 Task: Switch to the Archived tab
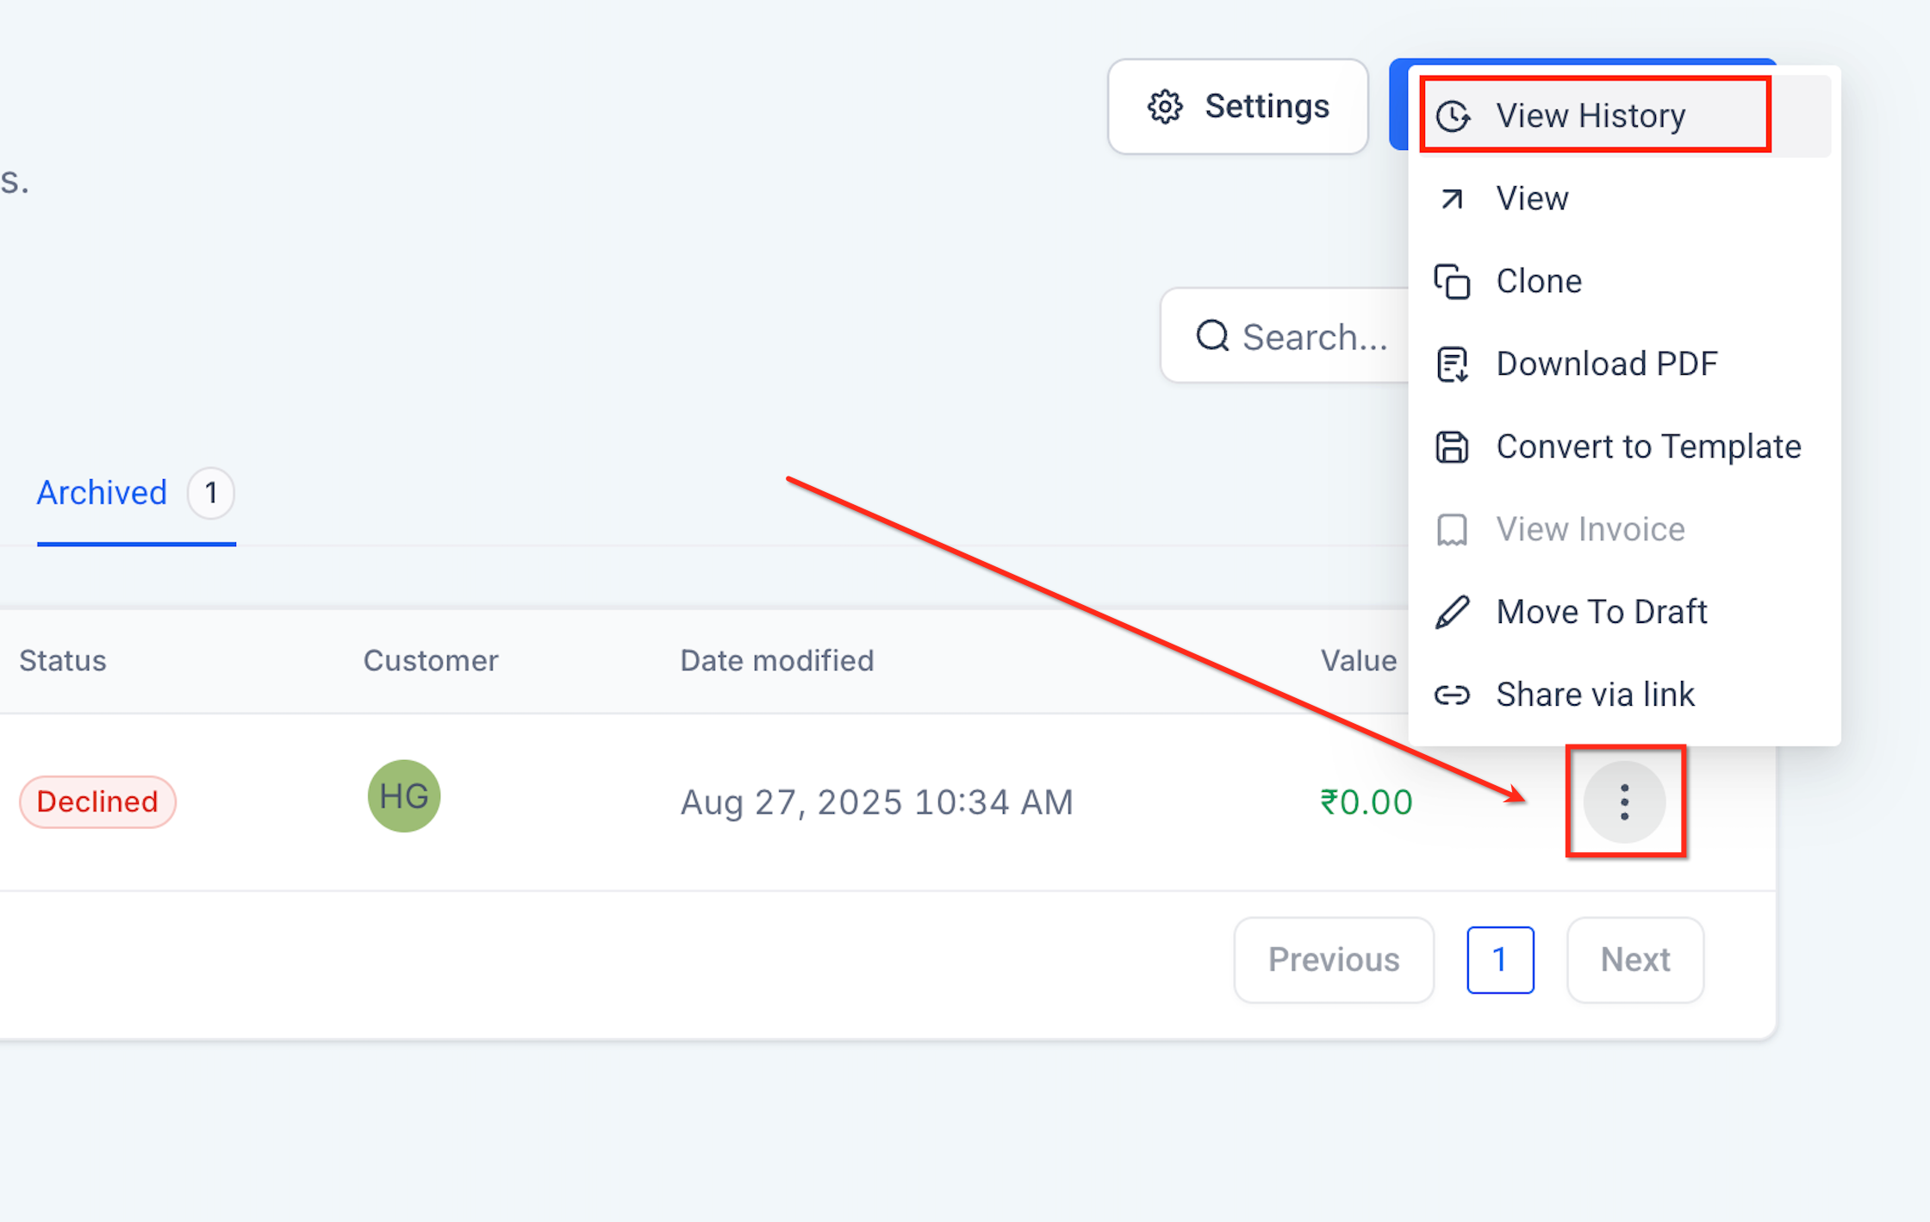[x=103, y=493]
